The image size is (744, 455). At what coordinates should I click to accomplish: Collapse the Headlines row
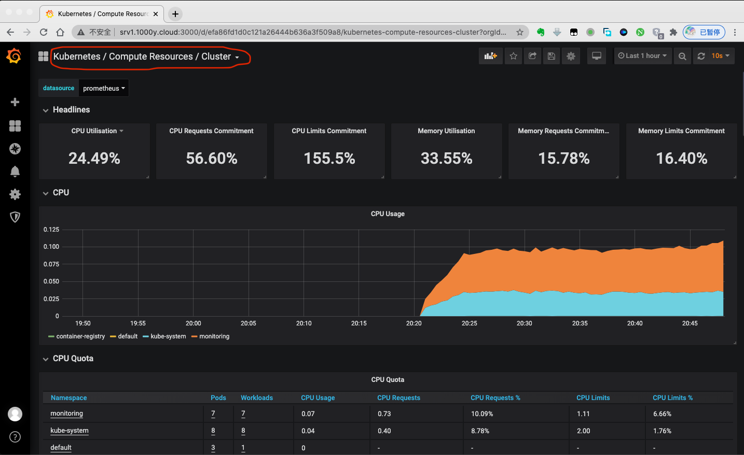pos(71,110)
